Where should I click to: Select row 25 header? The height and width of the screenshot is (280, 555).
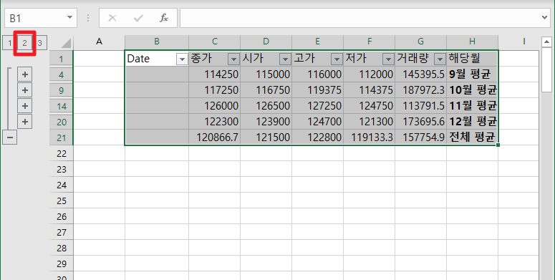[x=62, y=201]
